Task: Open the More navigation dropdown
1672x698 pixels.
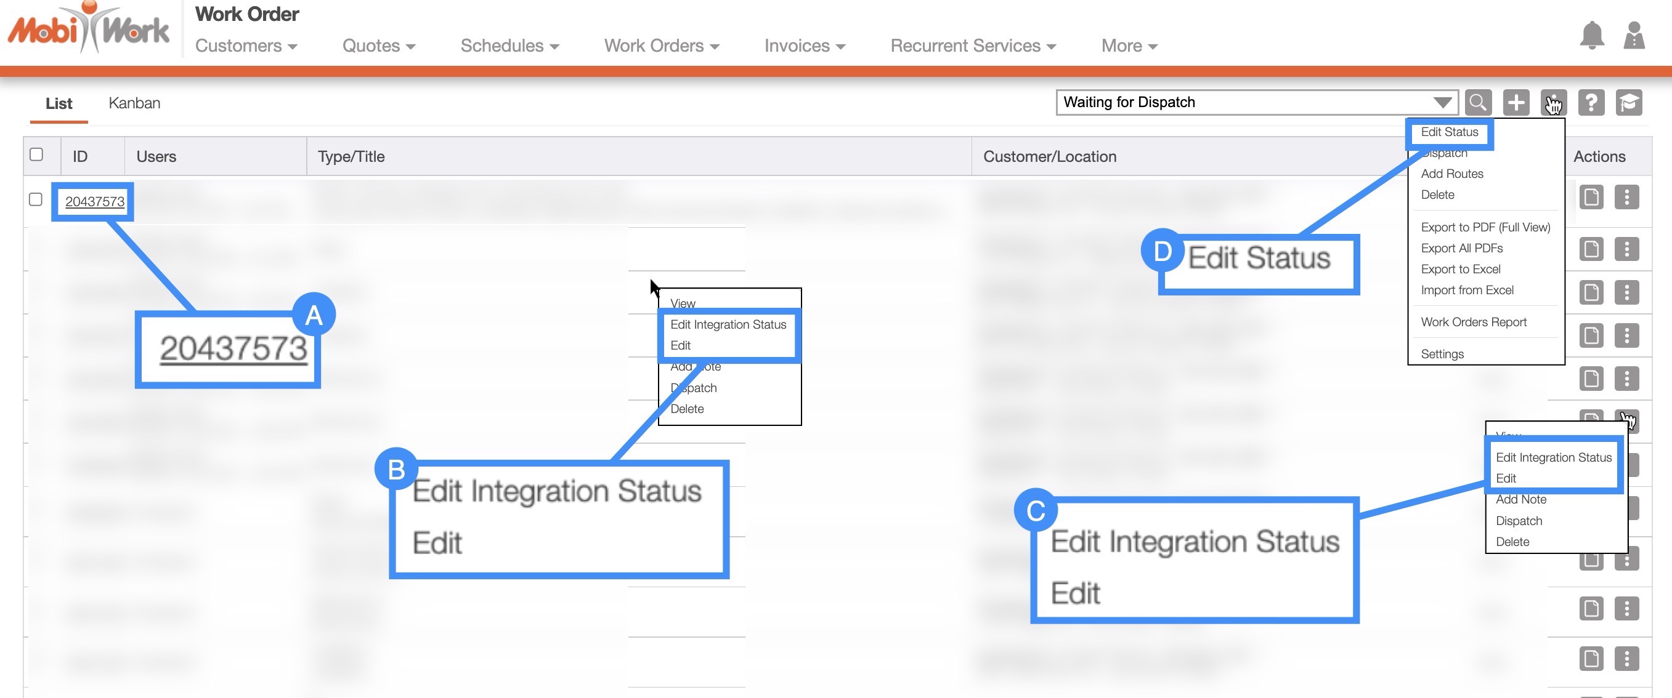Action: pyautogui.click(x=1129, y=46)
